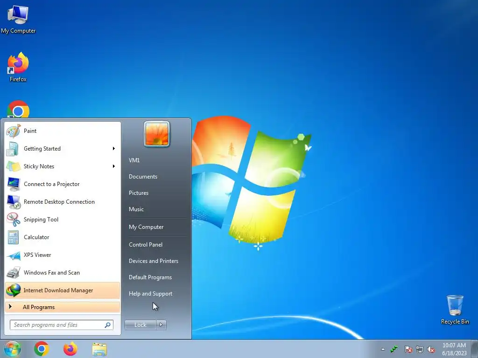This screenshot has height=358, width=478.
Task: Click the user account picture
Action: pyautogui.click(x=157, y=134)
